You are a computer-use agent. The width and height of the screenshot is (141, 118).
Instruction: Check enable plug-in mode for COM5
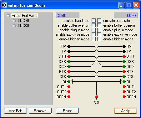tap(93, 30)
